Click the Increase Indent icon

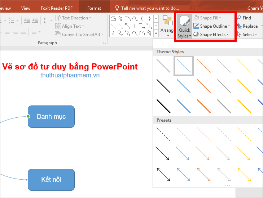[35, 21]
